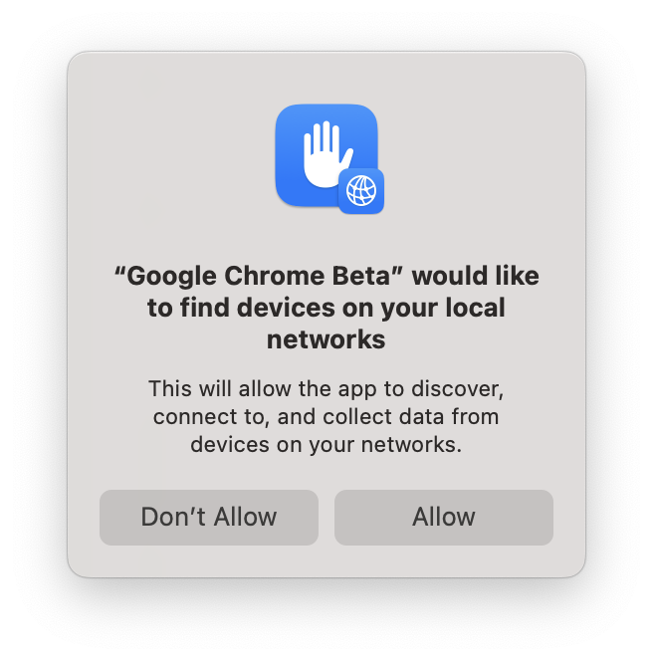Viewport: 653px width, 661px height.
Task: Click the Local Network permission icon
Action: coord(329,159)
